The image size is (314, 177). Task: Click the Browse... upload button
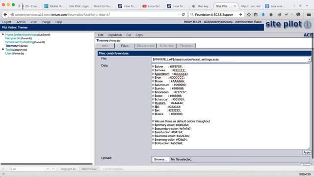point(160,159)
